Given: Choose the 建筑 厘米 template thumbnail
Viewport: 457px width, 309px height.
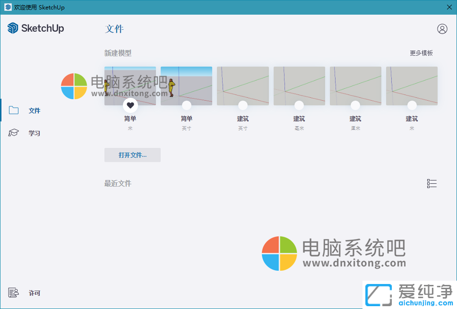Looking at the screenshot, I should coord(355,86).
